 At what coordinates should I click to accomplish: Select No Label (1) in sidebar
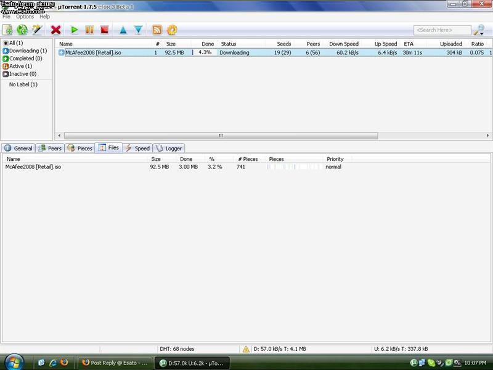[23, 84]
